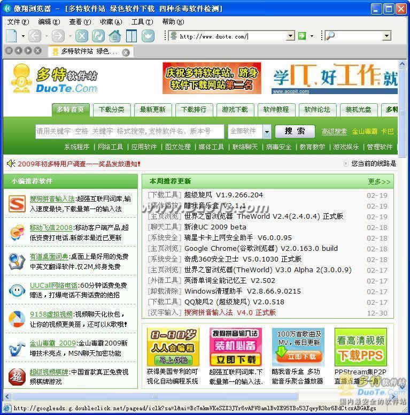
Task: Close the 多特软件站 tab with its X
Action: click(x=126, y=52)
